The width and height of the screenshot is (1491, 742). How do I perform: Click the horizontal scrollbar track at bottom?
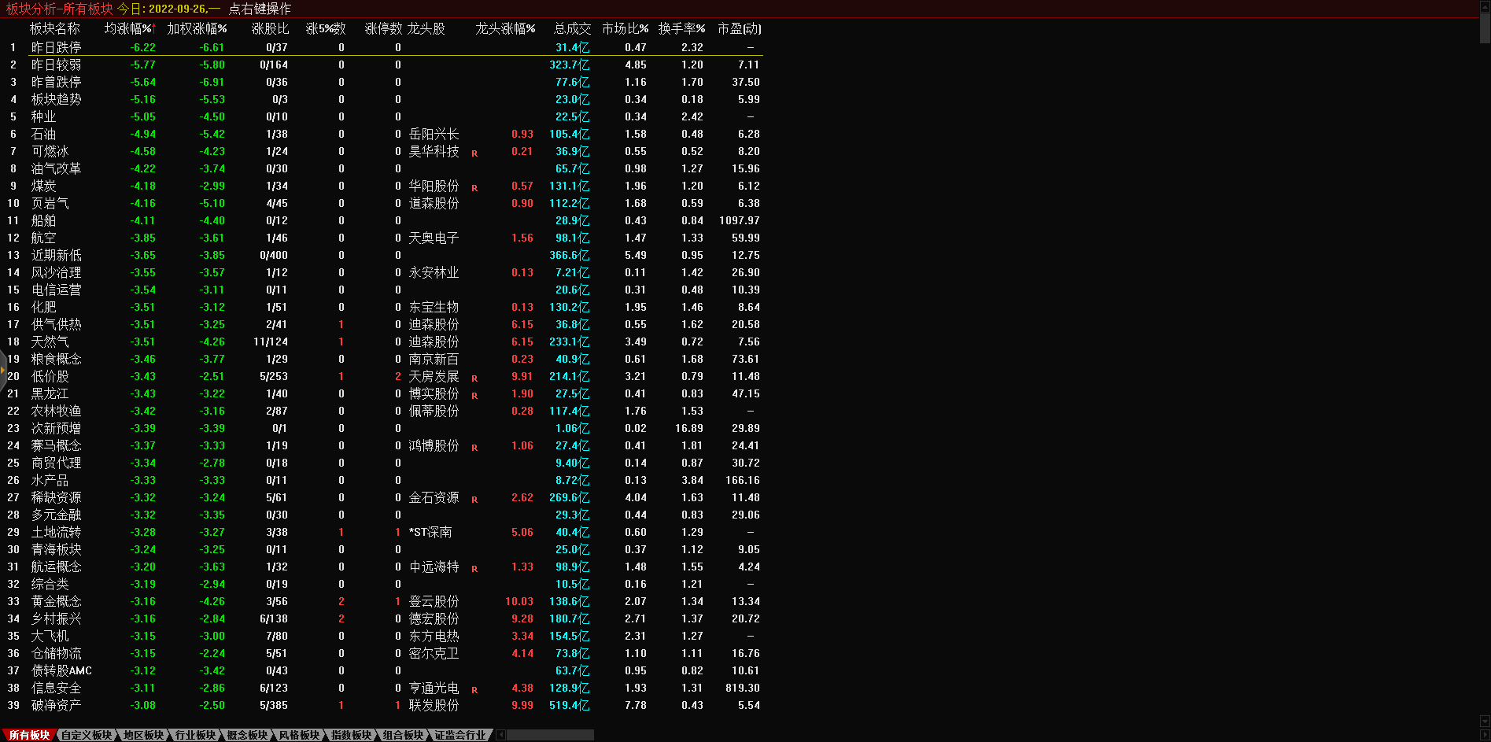(551, 735)
